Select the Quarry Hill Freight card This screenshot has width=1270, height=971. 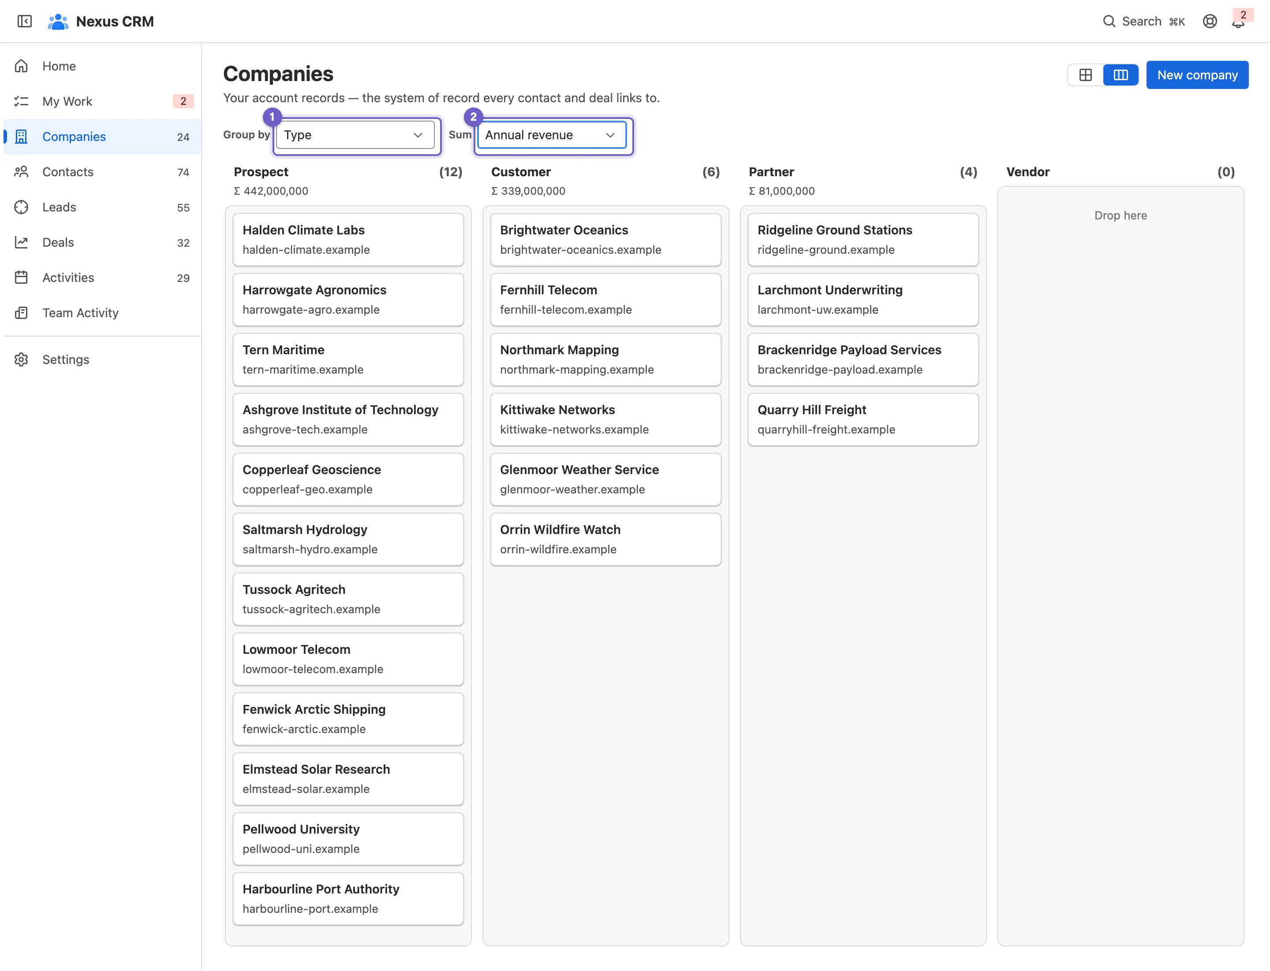pos(863,419)
